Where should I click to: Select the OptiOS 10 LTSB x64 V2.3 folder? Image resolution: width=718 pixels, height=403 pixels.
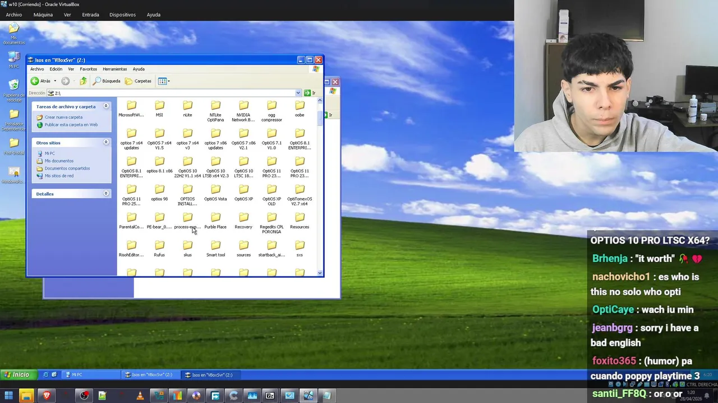215,167
